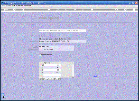Open the Functions menu
The image size is (139, 101).
click(20, 6)
